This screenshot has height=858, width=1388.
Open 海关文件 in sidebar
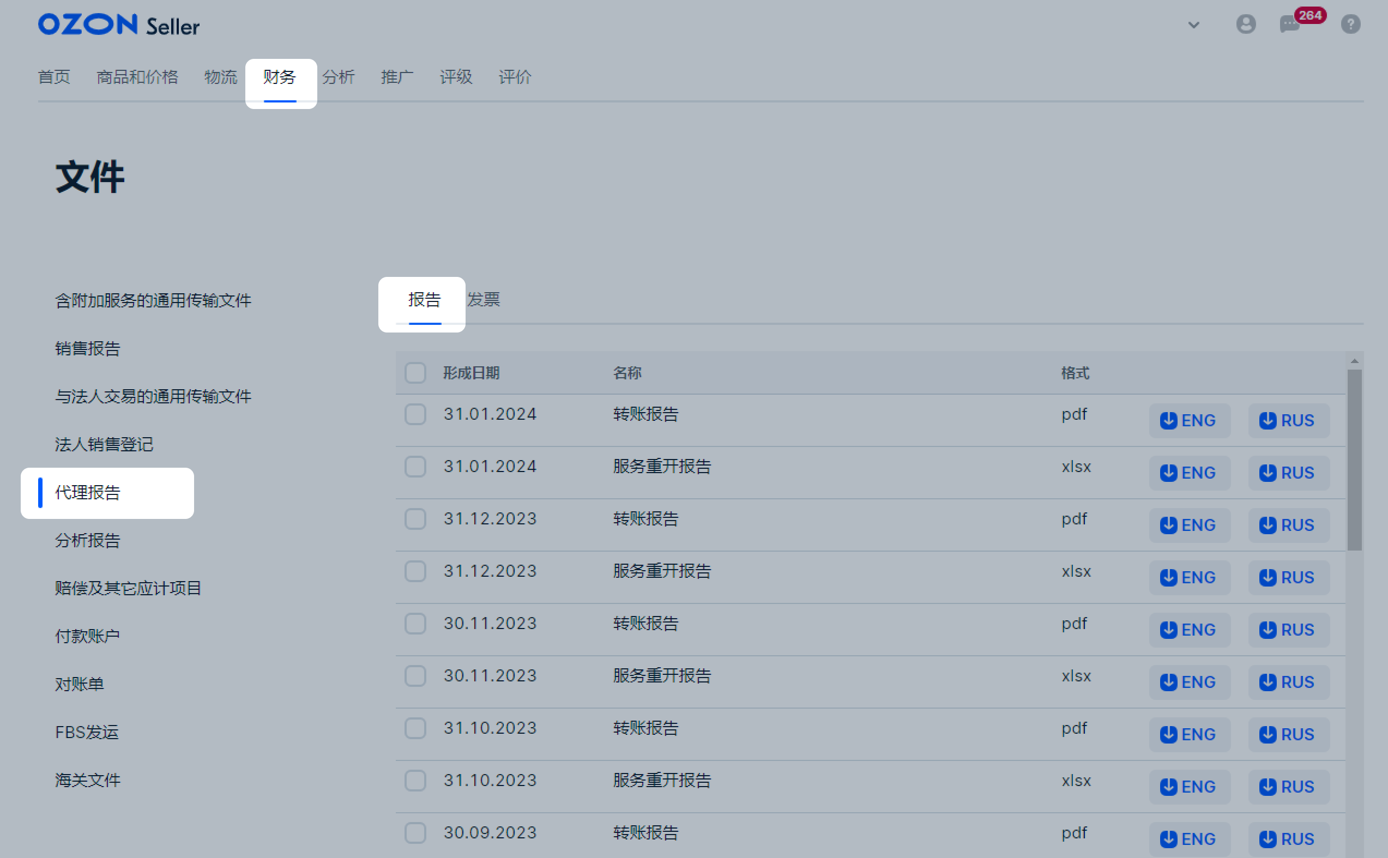point(87,780)
